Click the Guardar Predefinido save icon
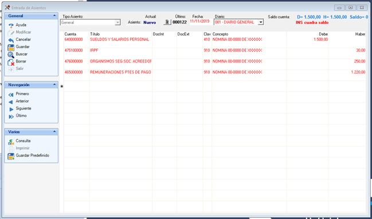The width and height of the screenshot is (372, 219). tap(11, 157)
